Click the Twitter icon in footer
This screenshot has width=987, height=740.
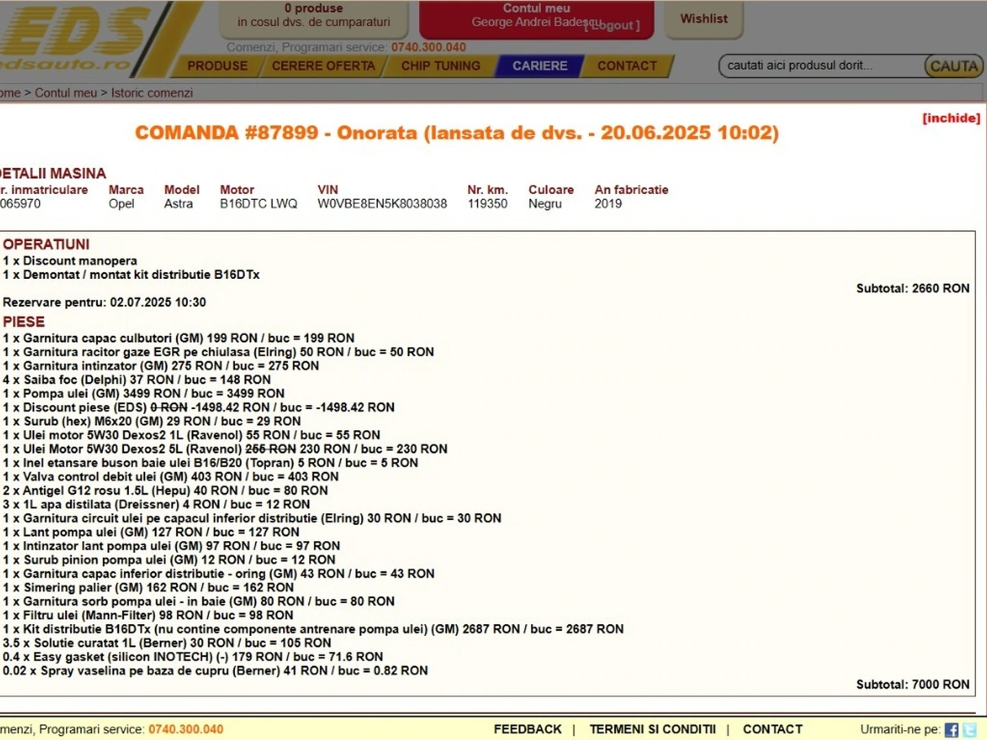coord(970,730)
